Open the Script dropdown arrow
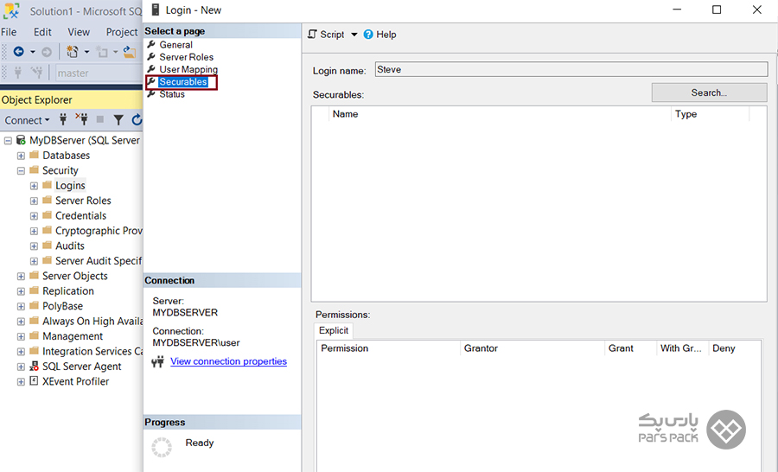The width and height of the screenshot is (778, 472). point(354,35)
